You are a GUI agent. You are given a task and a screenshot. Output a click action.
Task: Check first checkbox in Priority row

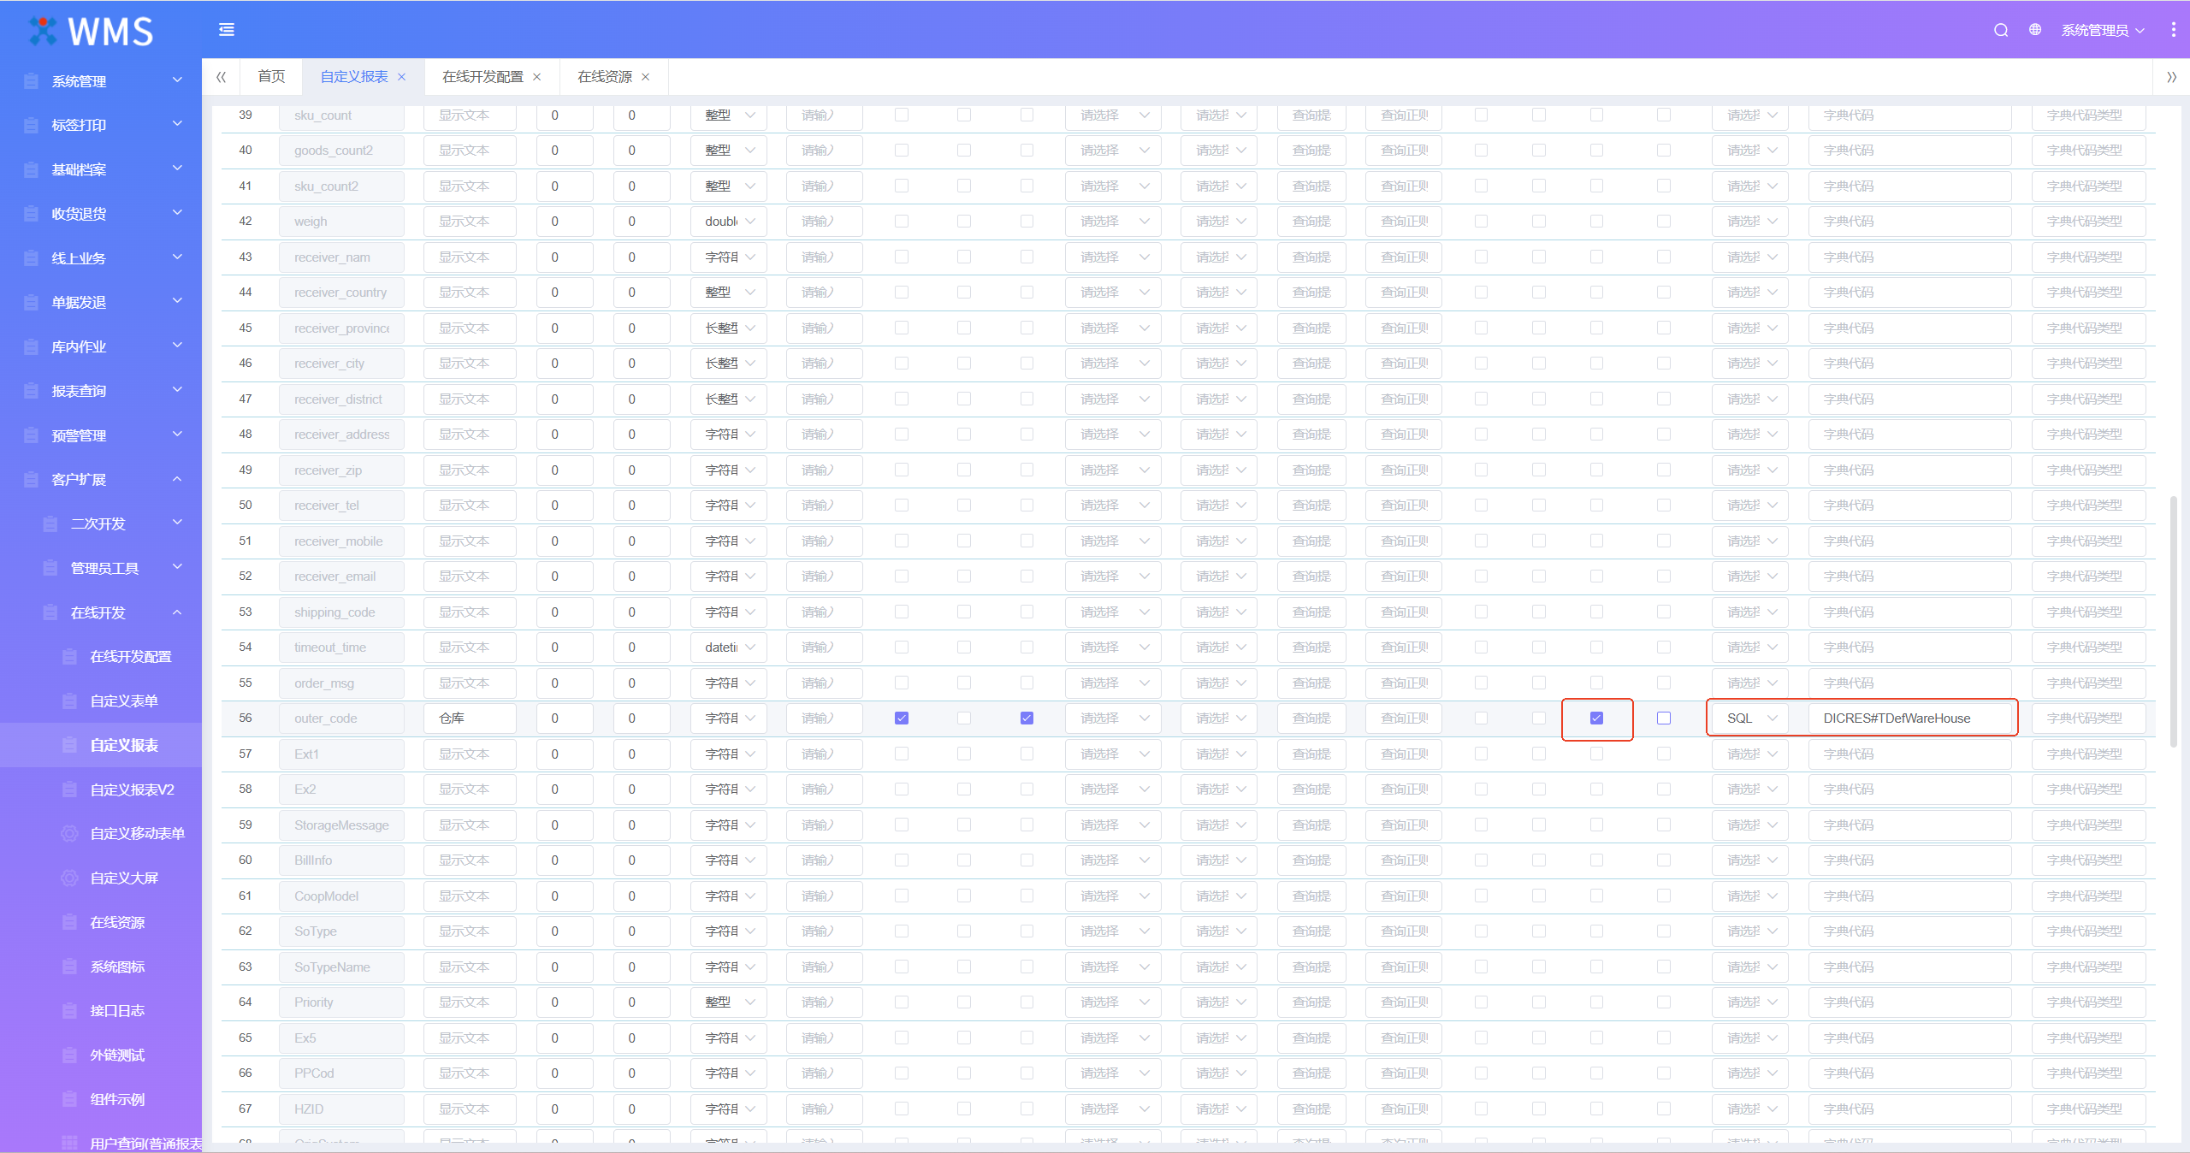[x=902, y=1002]
